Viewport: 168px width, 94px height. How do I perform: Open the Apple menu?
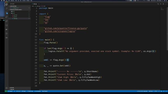(x=2, y=1)
